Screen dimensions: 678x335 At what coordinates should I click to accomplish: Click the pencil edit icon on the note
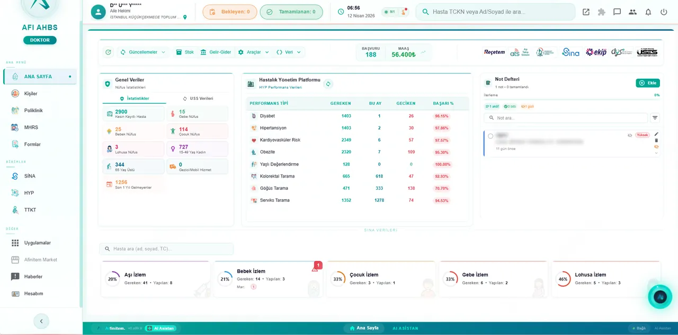pos(656,134)
